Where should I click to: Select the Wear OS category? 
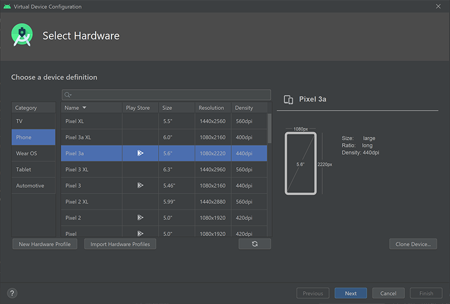coord(34,153)
